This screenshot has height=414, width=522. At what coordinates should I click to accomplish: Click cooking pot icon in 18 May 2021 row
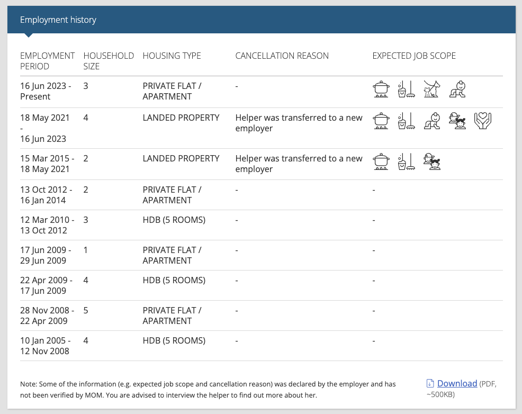381,121
